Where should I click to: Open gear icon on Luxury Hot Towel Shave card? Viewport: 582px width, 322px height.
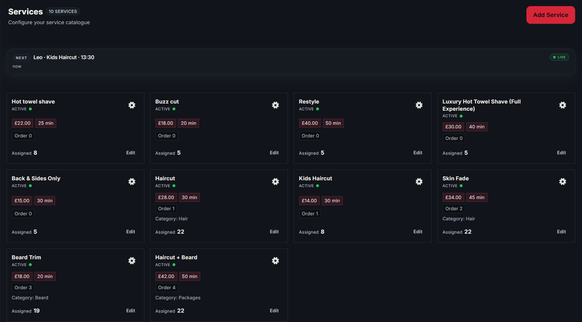[x=563, y=105]
